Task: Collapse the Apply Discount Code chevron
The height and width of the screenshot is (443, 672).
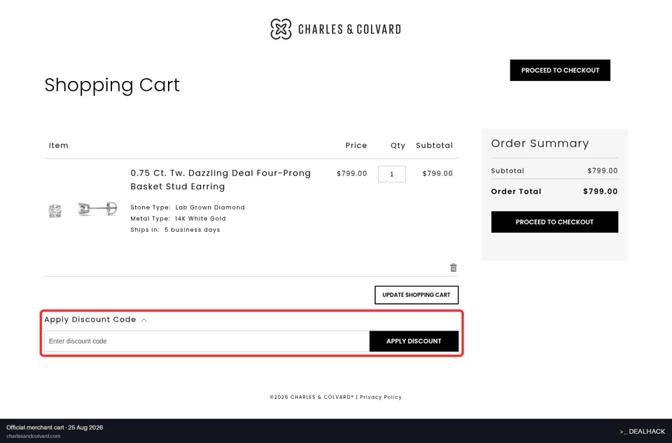Action: [144, 320]
